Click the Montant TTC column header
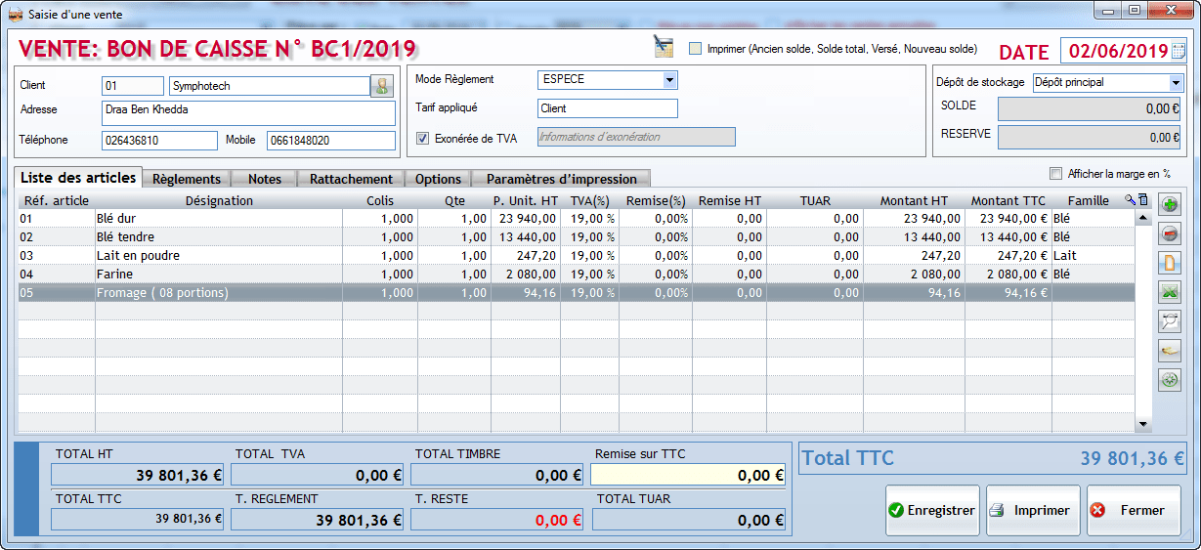Screen dimensions: 1201x550 click(x=1008, y=201)
